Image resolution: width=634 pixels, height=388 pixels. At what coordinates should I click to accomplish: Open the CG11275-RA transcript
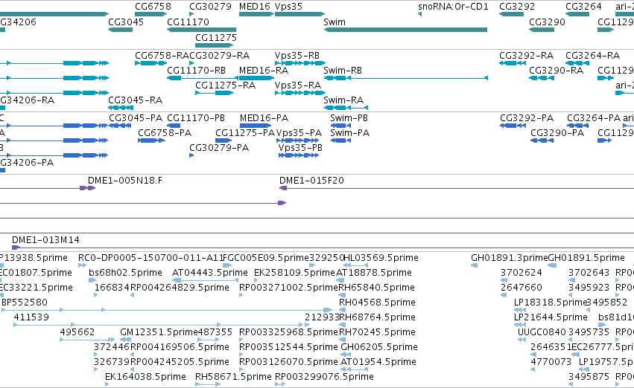click(x=215, y=93)
